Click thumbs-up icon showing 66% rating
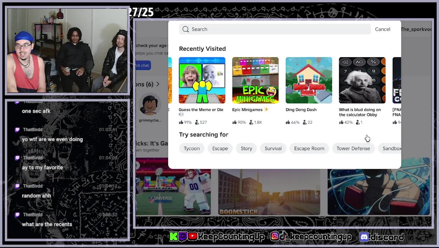 pyautogui.click(x=288, y=122)
